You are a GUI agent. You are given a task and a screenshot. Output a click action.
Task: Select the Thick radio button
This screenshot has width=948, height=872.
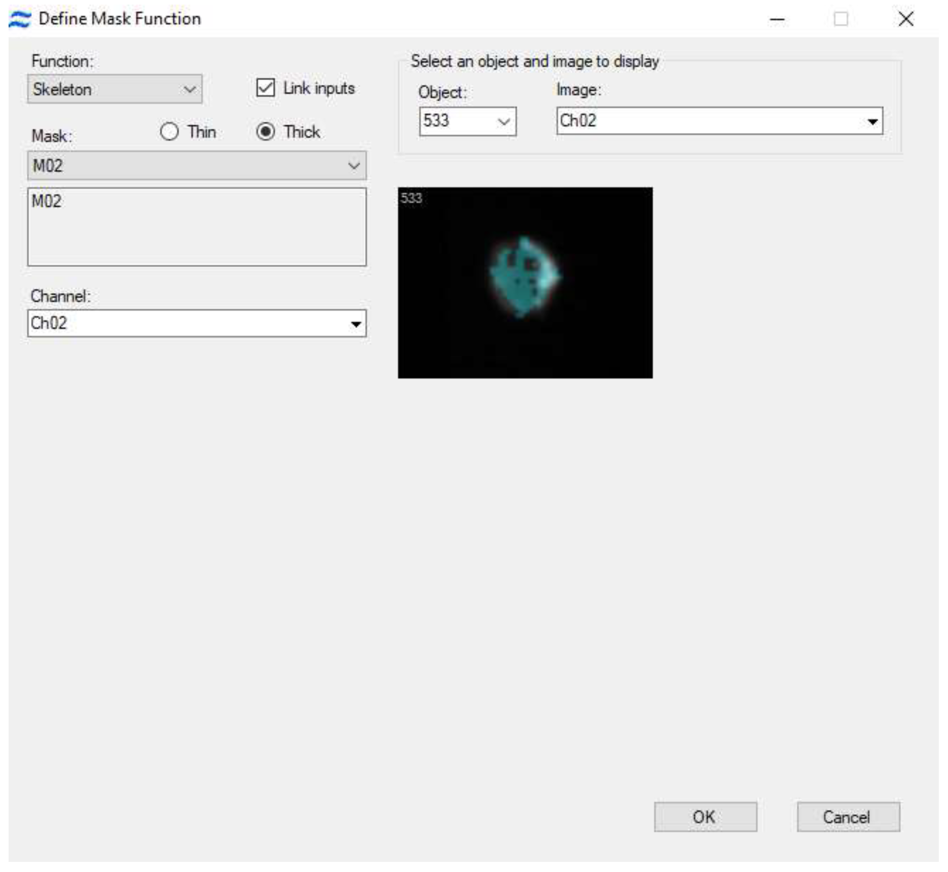click(267, 133)
